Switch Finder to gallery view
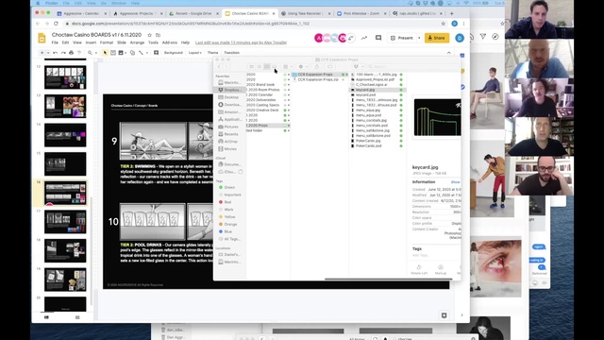604x340 pixels. 274,67
